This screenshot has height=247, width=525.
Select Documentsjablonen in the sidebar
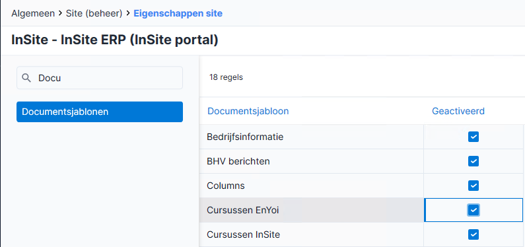[x=100, y=112]
